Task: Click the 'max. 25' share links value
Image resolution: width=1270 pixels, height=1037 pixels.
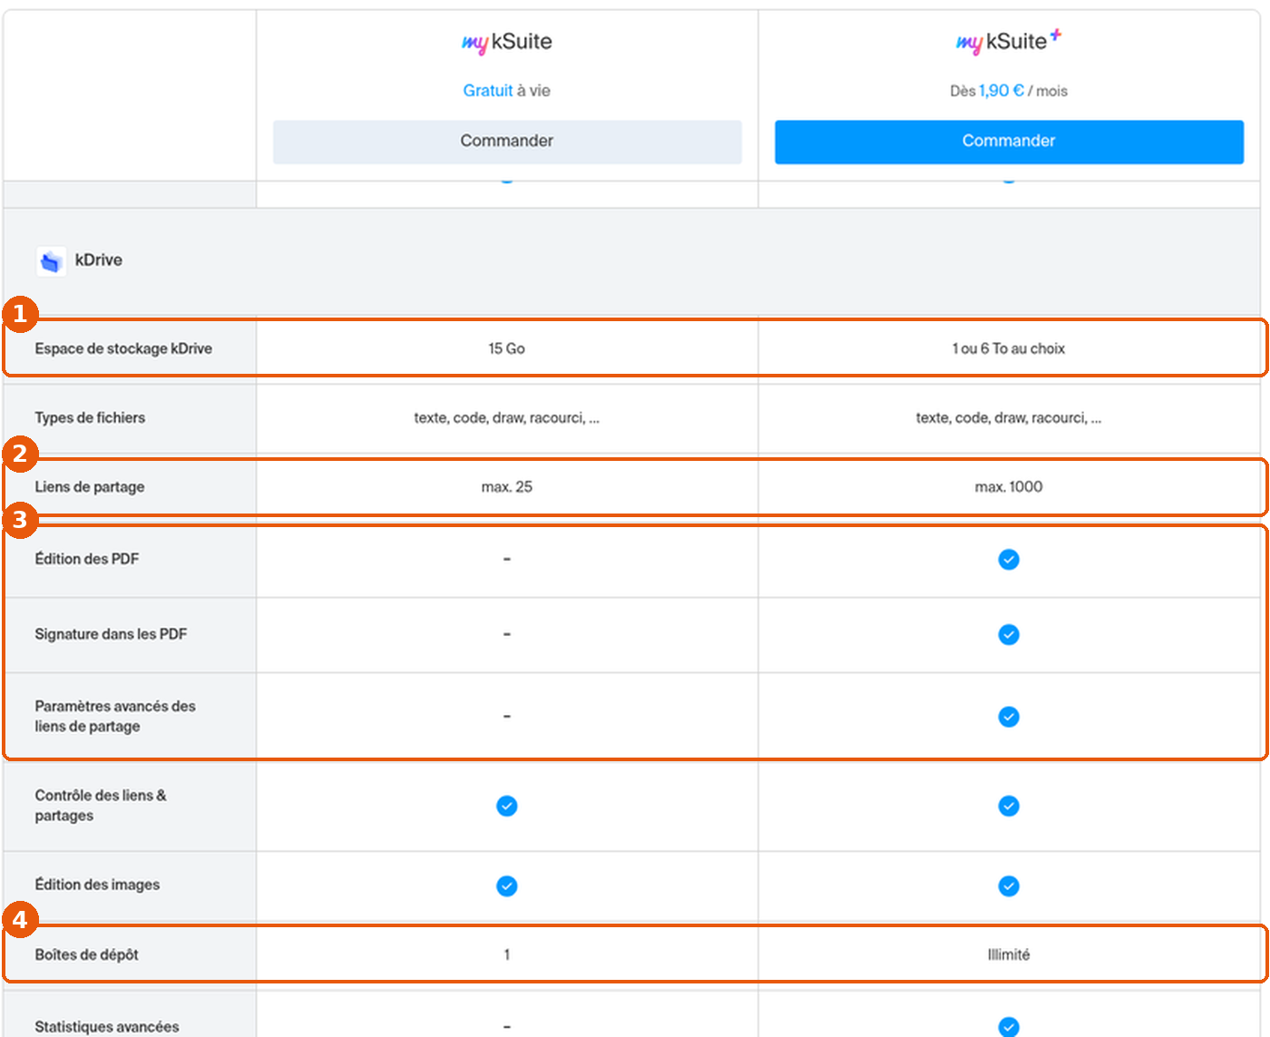Action: coord(507,487)
